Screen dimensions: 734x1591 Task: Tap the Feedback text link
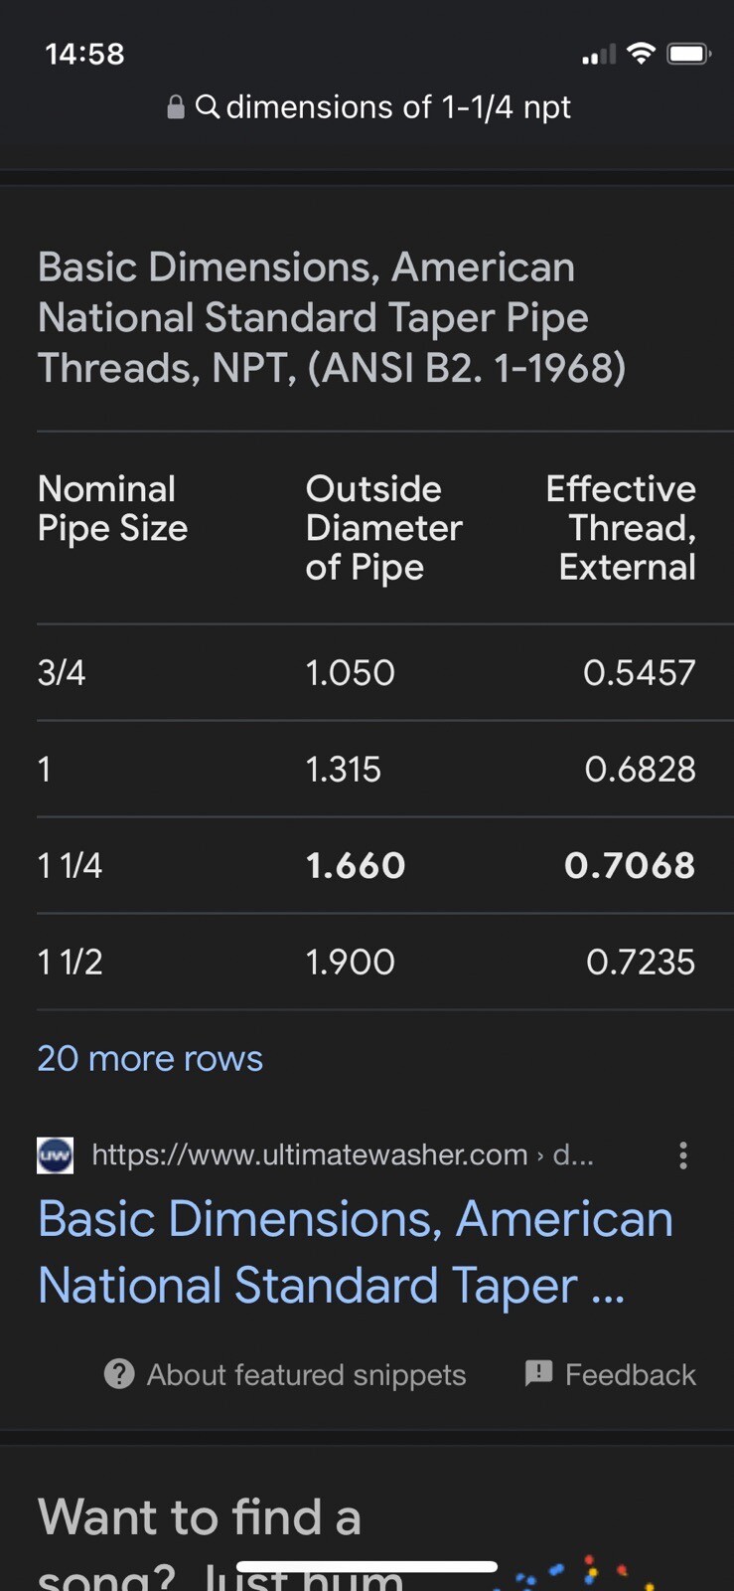(630, 1374)
